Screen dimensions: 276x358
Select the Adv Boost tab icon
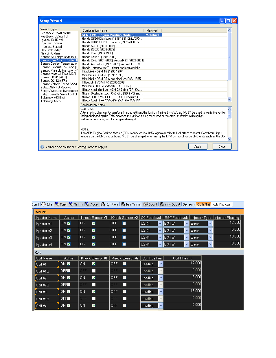pos(162,204)
